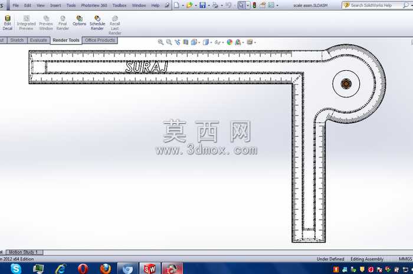Open the Schedule Render dialog
413x274 pixels.
click(x=97, y=23)
